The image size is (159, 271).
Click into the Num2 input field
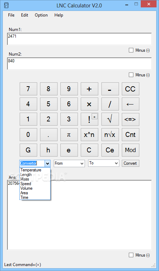coord(79,64)
